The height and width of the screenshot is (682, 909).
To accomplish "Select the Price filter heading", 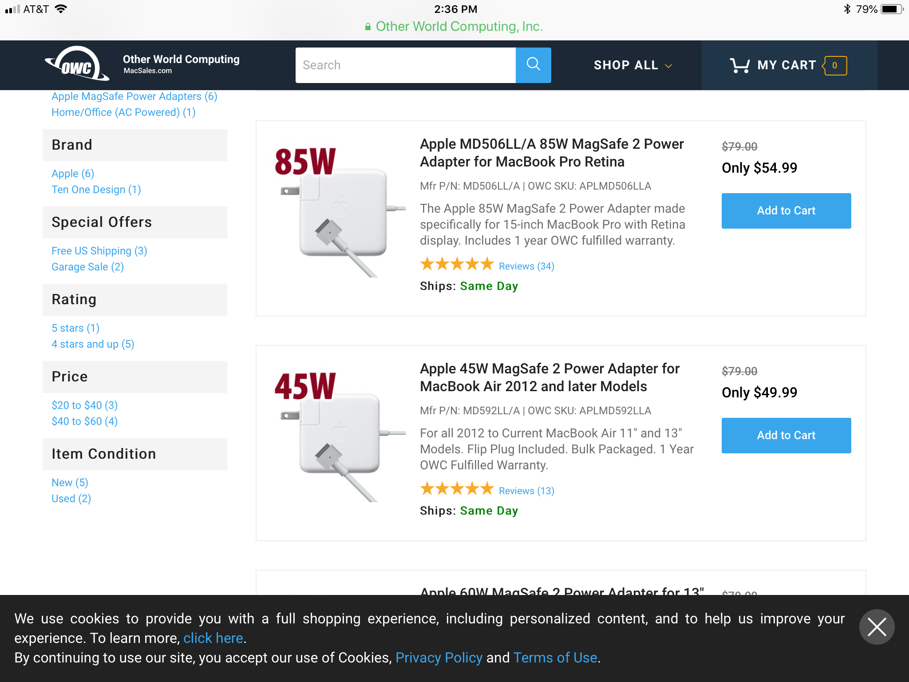I will coord(135,377).
